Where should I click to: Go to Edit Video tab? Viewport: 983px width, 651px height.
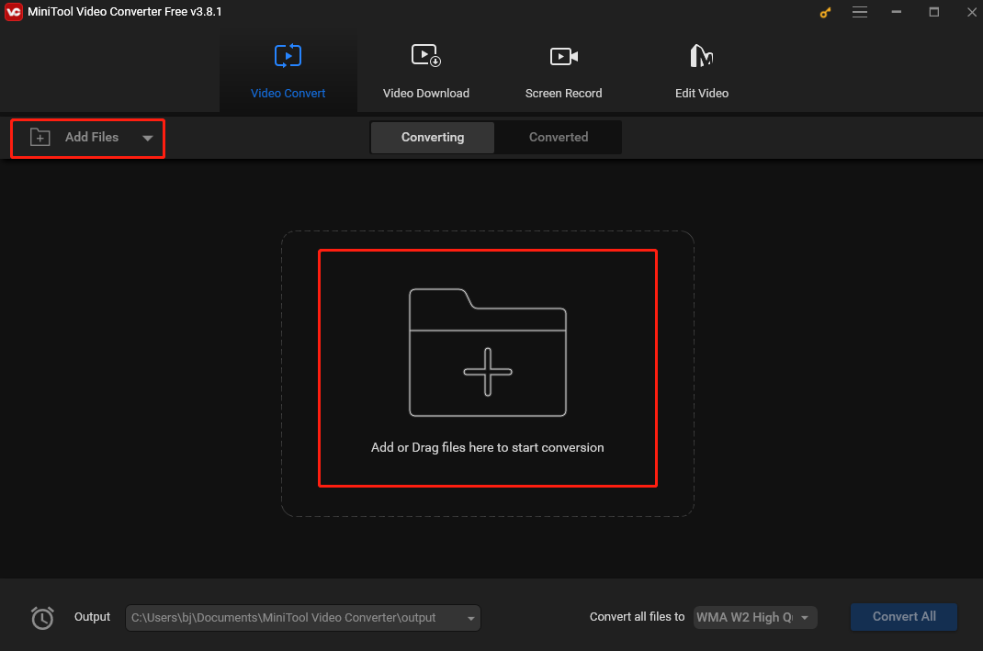(702, 72)
